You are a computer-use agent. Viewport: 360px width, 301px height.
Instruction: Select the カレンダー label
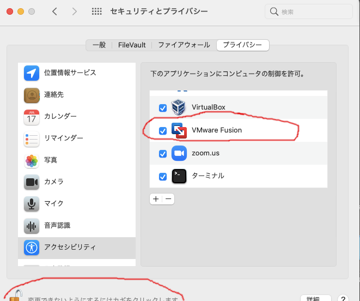(x=60, y=116)
